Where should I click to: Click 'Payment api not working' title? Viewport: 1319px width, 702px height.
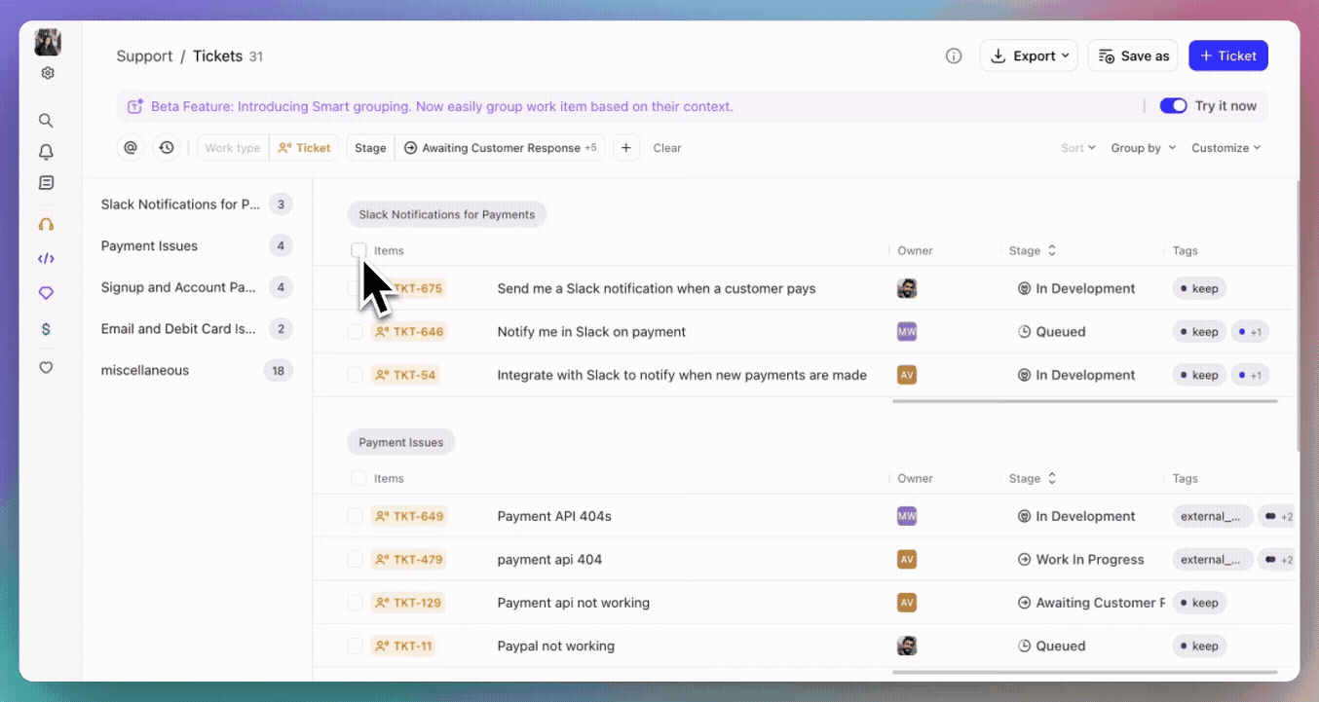point(573,603)
